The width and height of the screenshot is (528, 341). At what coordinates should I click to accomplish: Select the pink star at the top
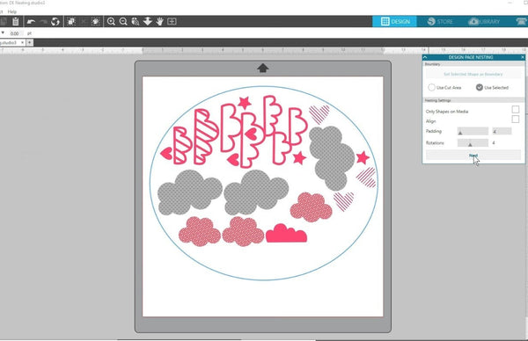coord(245,103)
